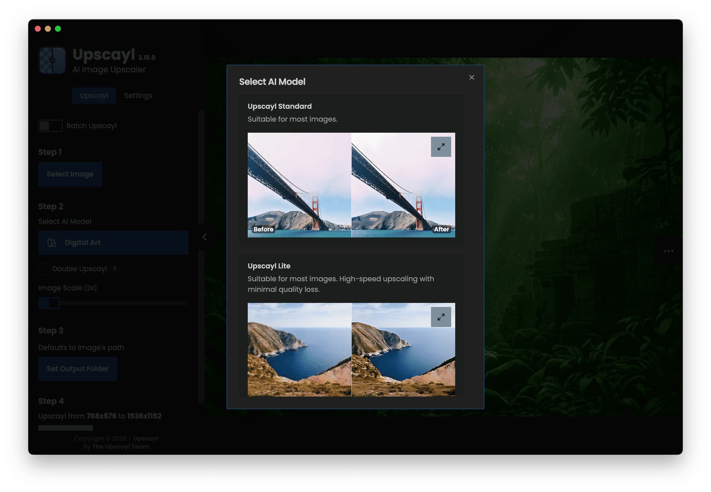Click the 2.15.0 version number
Viewport: 711px width, 492px height.
pos(147,57)
